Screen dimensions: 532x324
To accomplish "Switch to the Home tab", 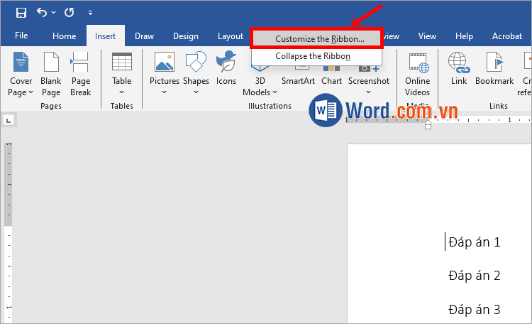I will coord(64,36).
